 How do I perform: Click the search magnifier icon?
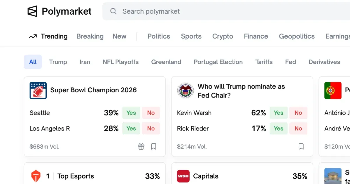(x=113, y=11)
